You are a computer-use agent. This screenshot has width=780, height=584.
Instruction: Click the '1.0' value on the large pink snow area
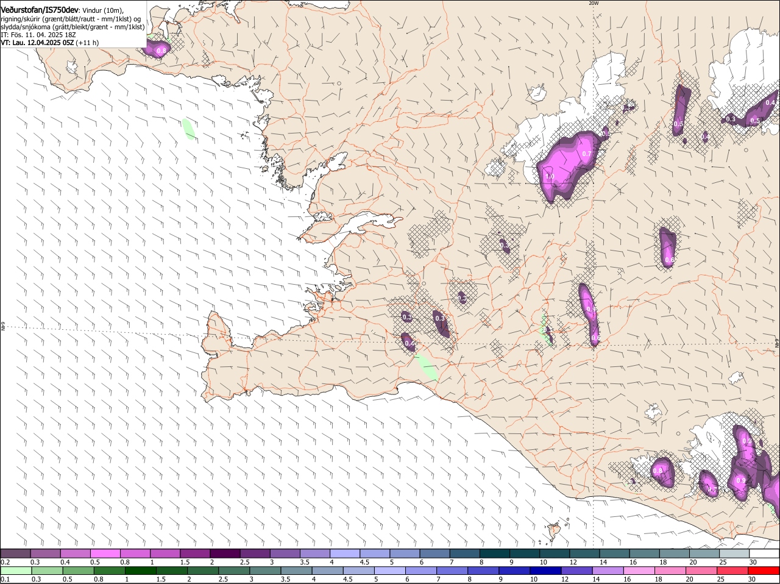(549, 177)
